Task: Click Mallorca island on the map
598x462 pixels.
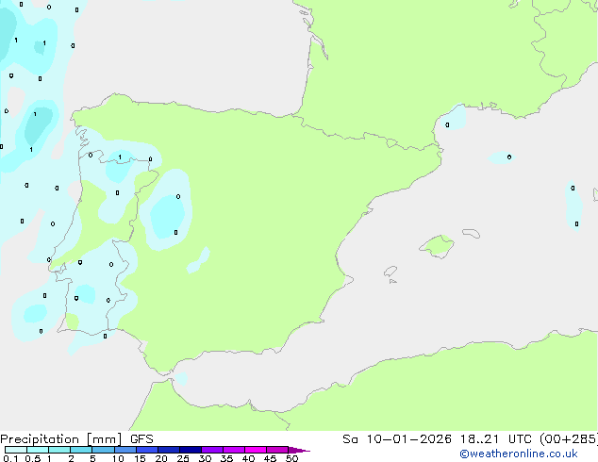Action: click(x=438, y=246)
